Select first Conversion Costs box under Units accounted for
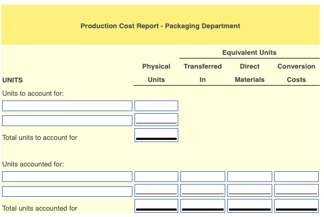The height and width of the screenshot is (217, 324). [x=296, y=177]
